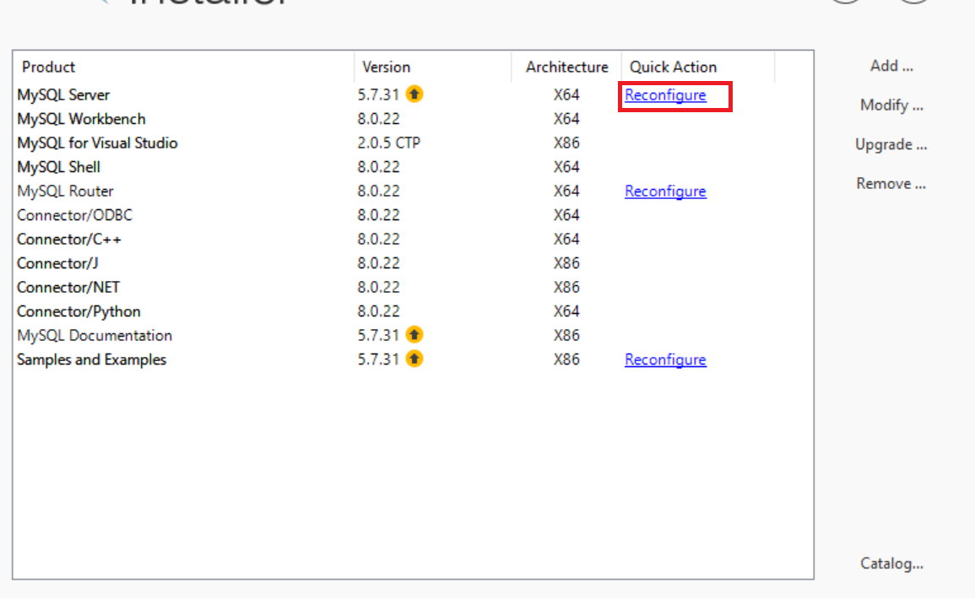Click X64 architecture cell of MySQL Shell

566,167
